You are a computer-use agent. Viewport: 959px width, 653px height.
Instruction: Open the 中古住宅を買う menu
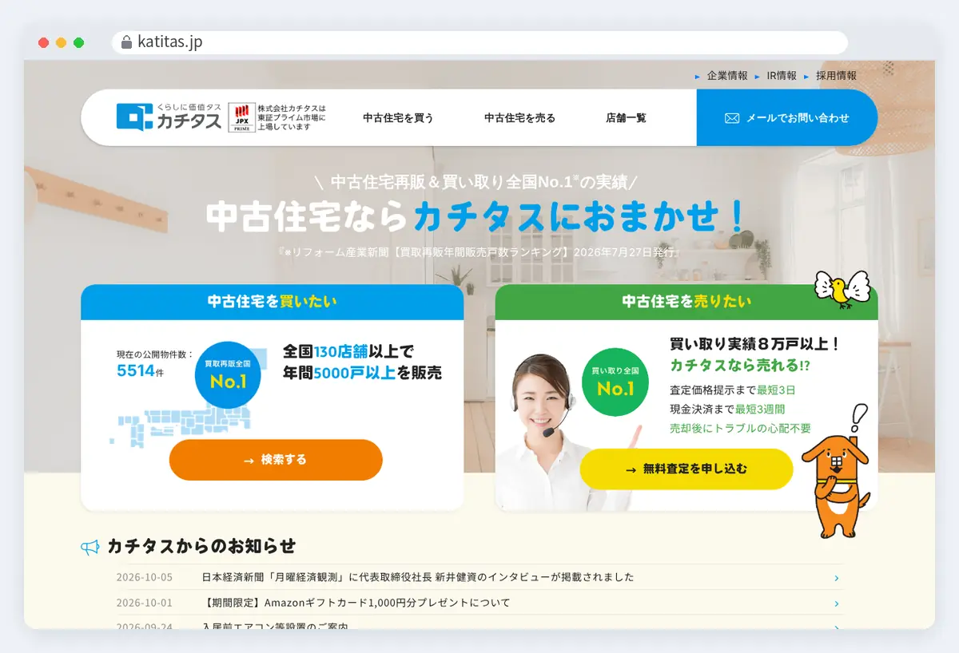click(398, 118)
